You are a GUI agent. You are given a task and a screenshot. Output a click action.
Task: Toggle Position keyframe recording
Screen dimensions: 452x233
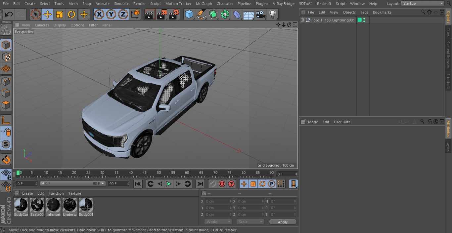(x=244, y=184)
